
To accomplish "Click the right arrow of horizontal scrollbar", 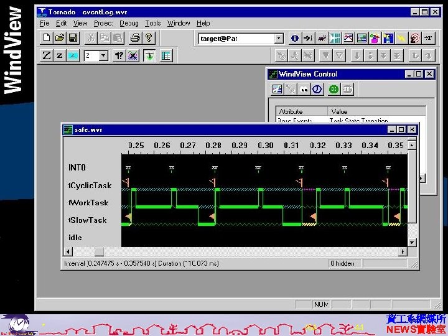I will 403,252.
